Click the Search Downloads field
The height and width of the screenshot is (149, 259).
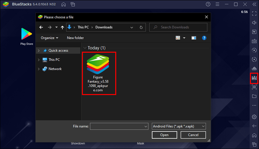[x=178, y=27]
